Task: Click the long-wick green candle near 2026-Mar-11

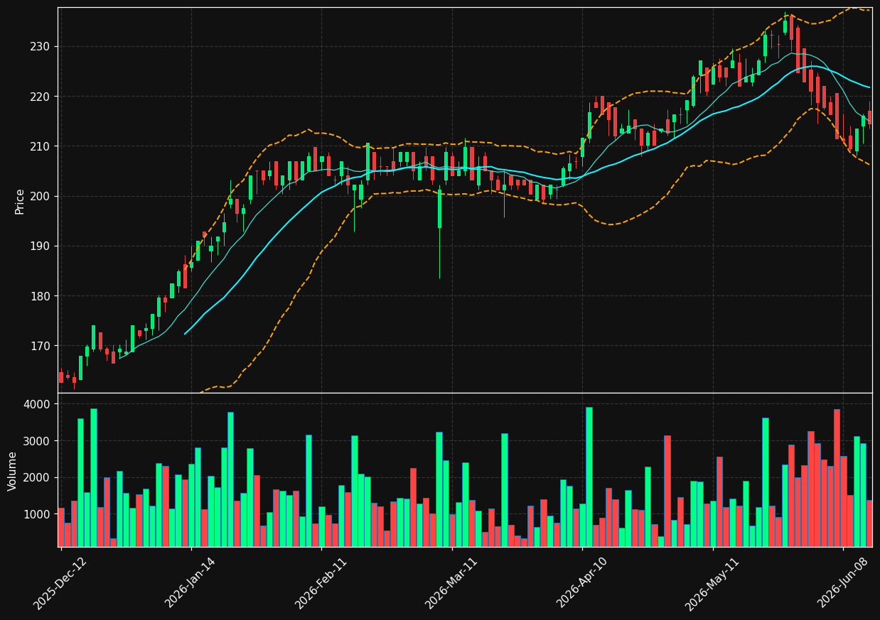Action: tap(439, 232)
